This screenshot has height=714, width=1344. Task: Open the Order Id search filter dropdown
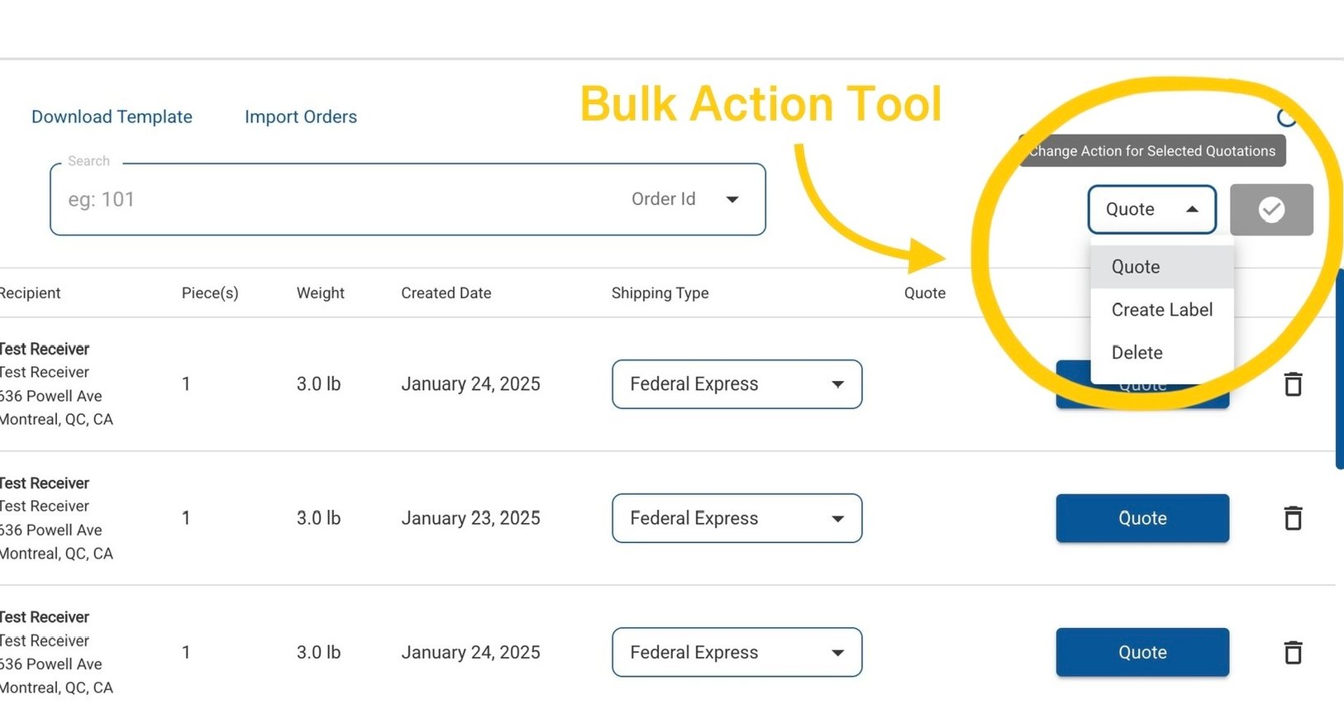tap(684, 199)
